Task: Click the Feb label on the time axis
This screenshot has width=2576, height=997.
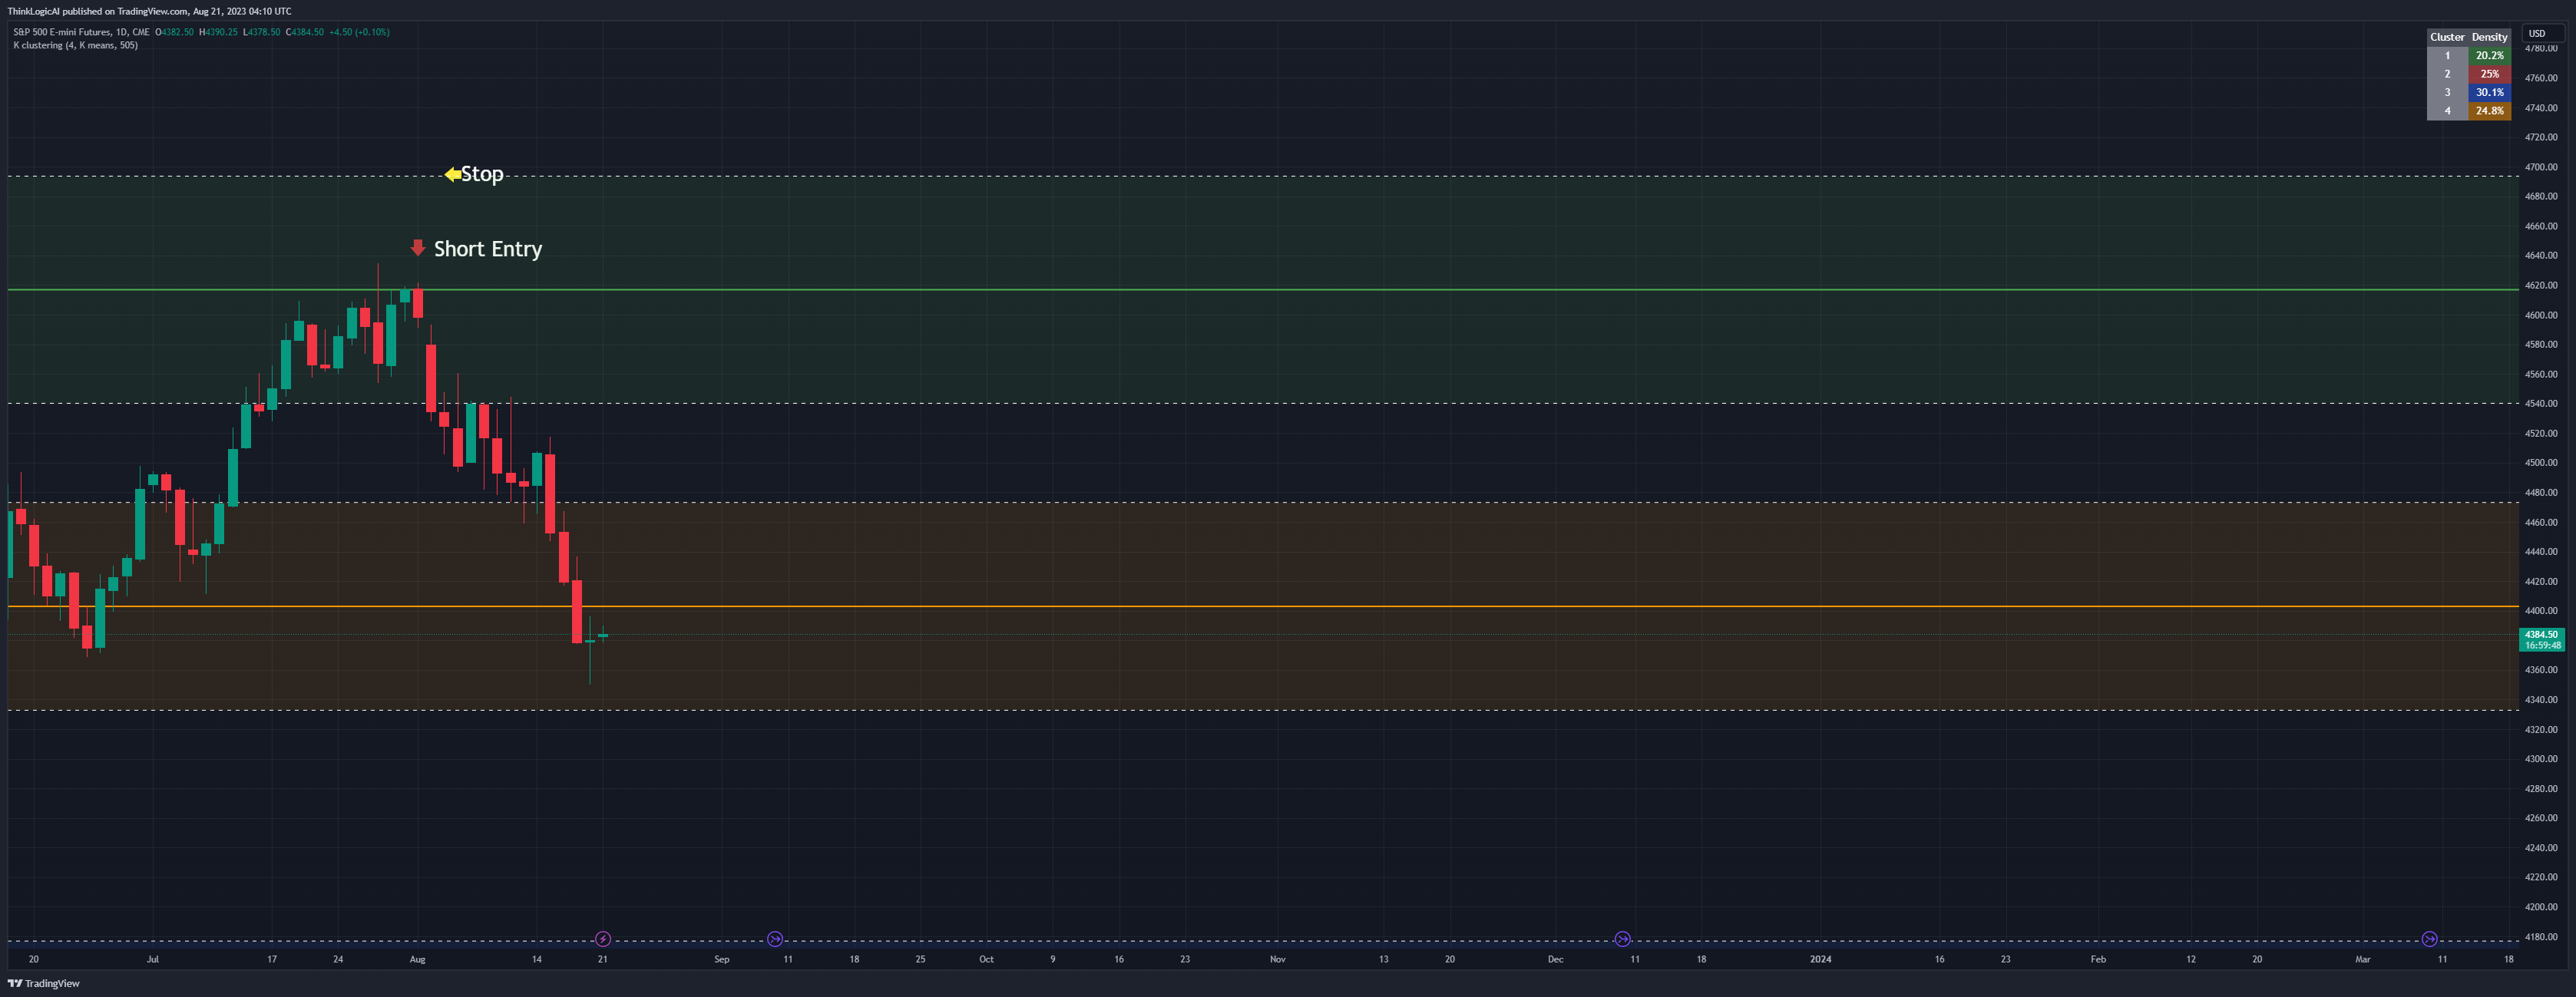Action: (2098, 959)
